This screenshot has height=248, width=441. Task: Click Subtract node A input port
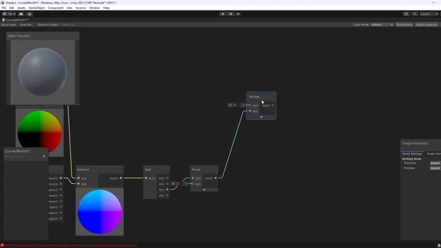click(79, 178)
